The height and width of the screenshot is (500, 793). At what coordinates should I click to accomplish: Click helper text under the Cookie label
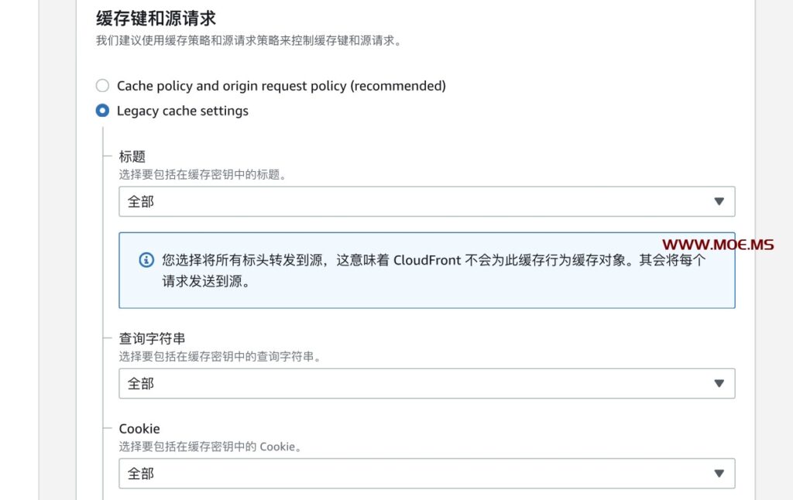pos(210,447)
